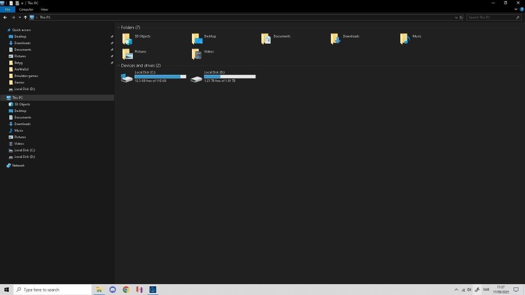This screenshot has width=525, height=295.
Task: Toggle pin beside Downloads in Quick access
Action: tap(111, 43)
